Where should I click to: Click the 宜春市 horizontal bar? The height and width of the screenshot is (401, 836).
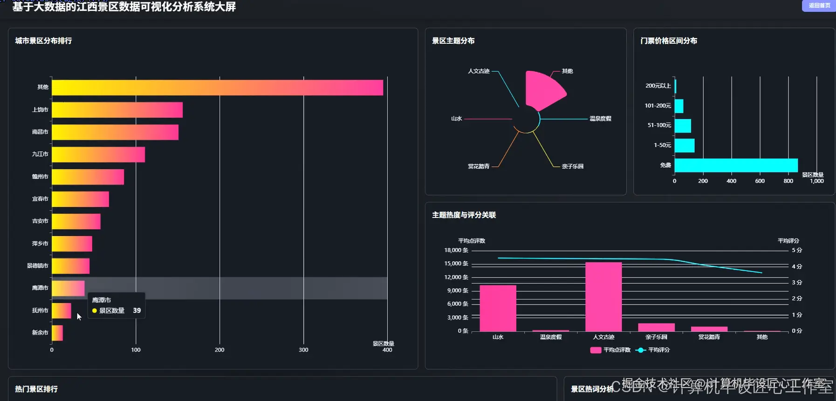click(80, 199)
